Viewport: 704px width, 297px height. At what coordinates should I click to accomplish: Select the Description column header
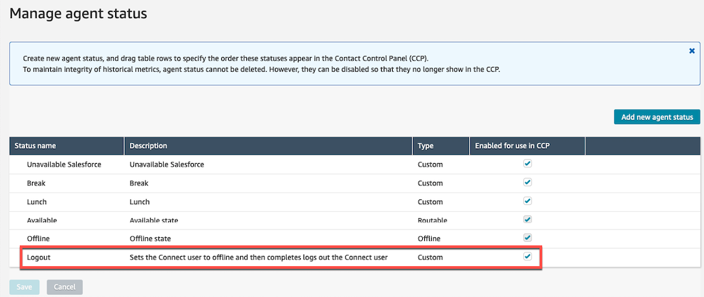269,146
